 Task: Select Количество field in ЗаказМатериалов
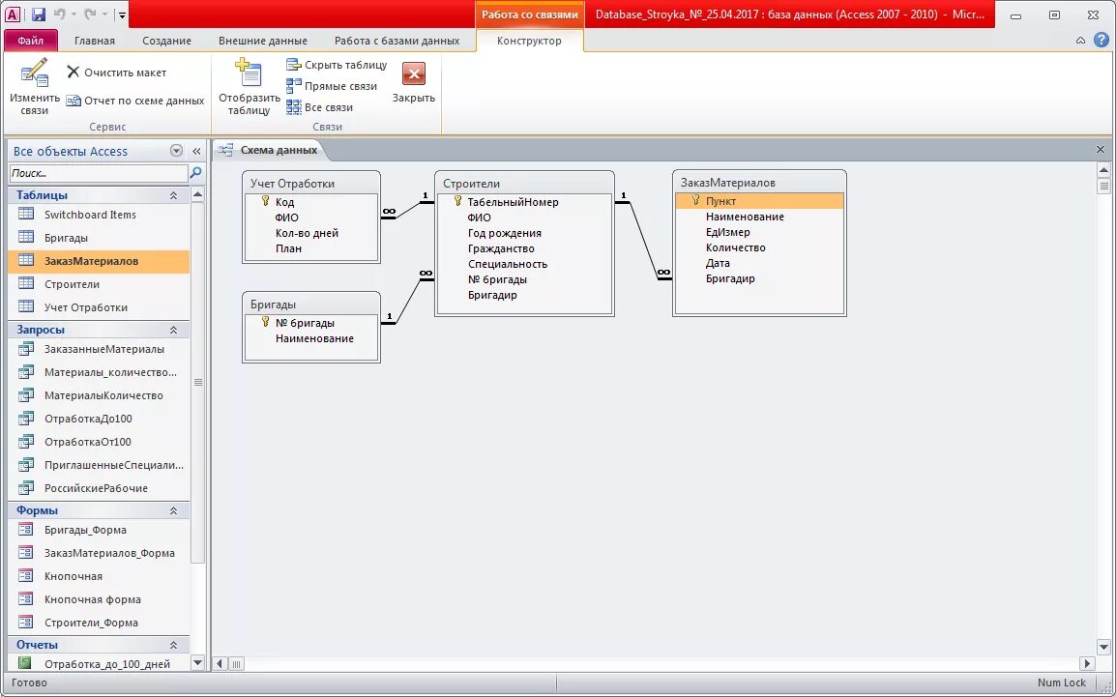pyautogui.click(x=736, y=247)
